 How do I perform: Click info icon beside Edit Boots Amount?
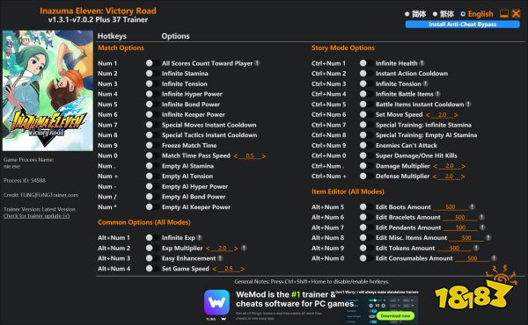point(472,206)
